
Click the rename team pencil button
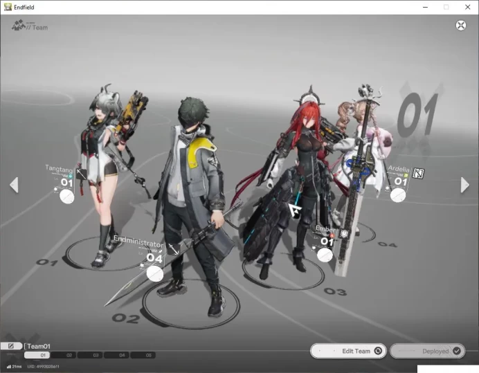click(11, 346)
